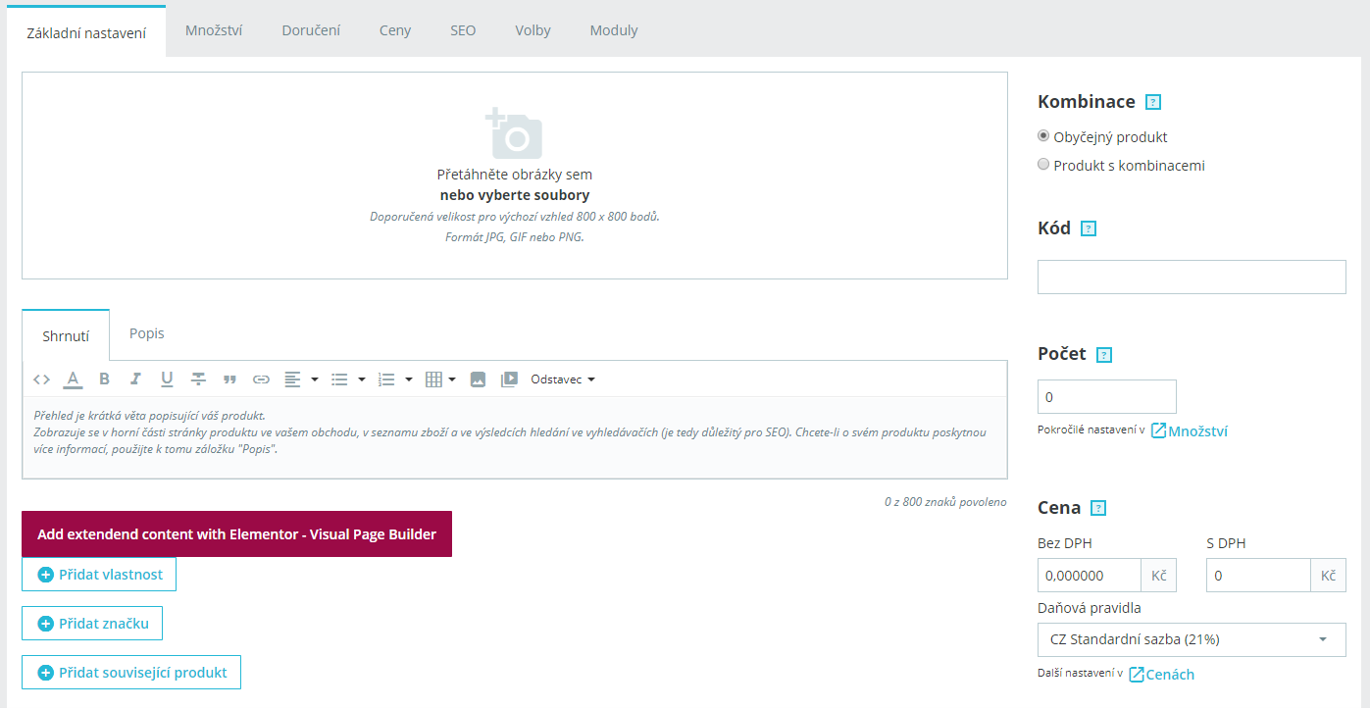Underline text using the U icon
Image resolution: width=1370 pixels, height=708 pixels.
(167, 379)
